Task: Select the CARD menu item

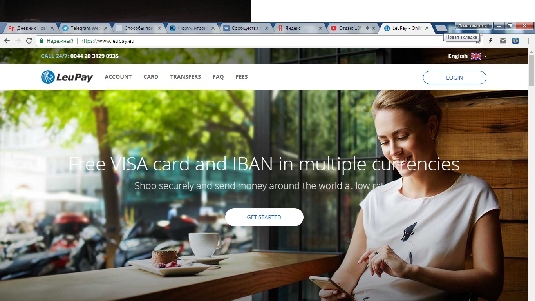Action: (151, 77)
